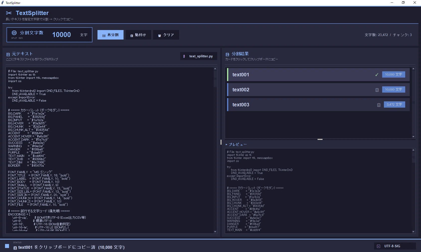Viewport: 421px width, 252px height.
Task: Collapse the プレビュー preview section triangle
Action: tap(227, 145)
